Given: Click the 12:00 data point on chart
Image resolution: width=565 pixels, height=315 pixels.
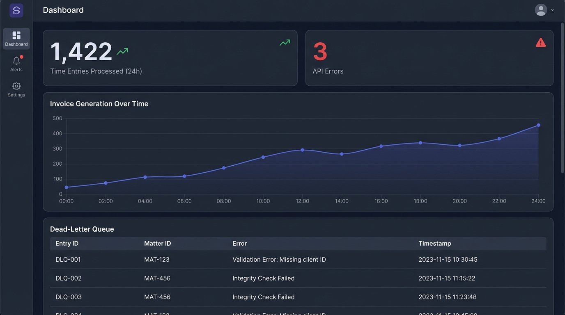Looking at the screenshot, I should [x=302, y=150].
